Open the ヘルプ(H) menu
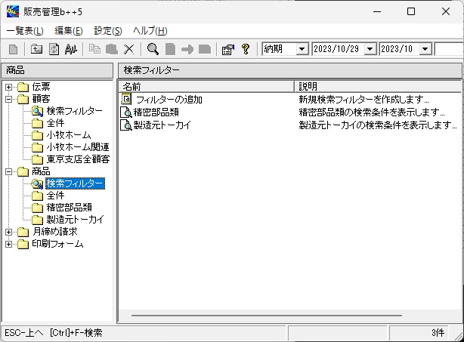The image size is (464, 342). tap(150, 30)
